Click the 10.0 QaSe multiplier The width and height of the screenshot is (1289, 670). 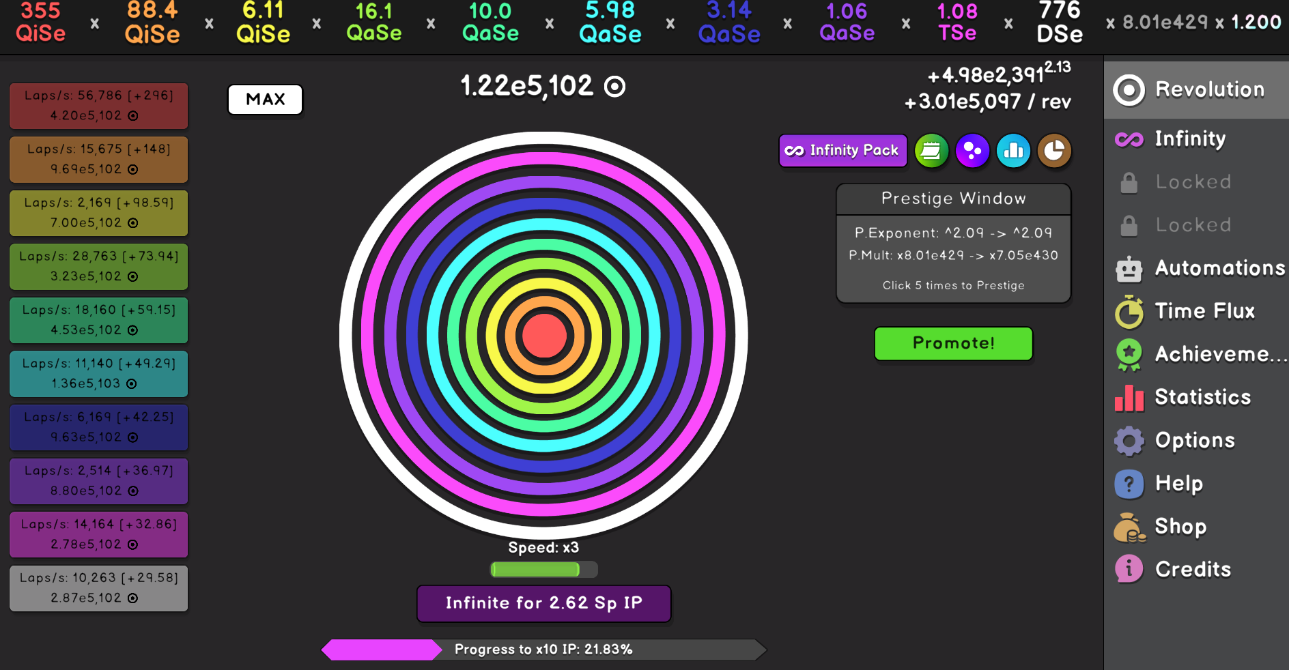(490, 23)
